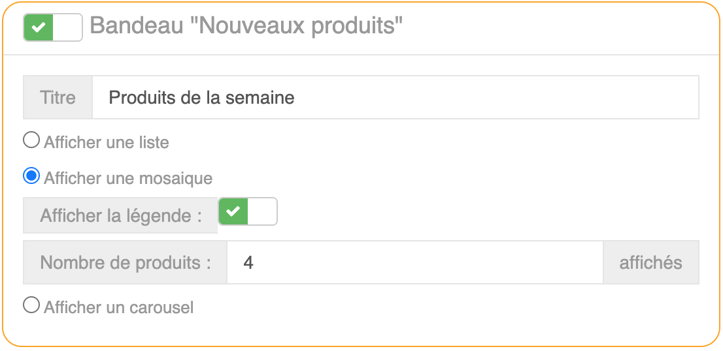Click on the "Produits de la semaine" text

tap(201, 98)
